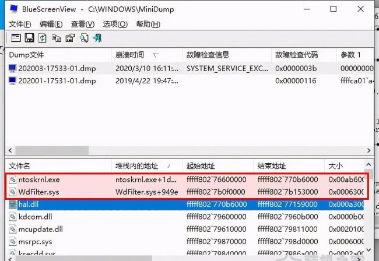Select the msrpc.sys driver row
Viewport: 379px width, 261px height.
point(185,241)
